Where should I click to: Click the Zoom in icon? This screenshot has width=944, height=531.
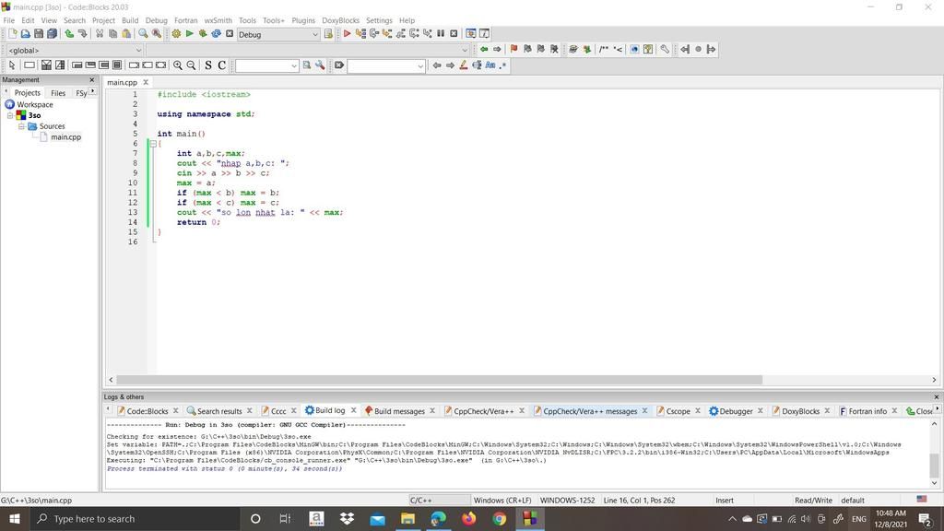[178, 65]
